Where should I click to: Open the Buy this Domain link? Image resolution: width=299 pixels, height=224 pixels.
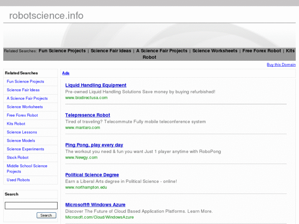pyautogui.click(x=281, y=65)
